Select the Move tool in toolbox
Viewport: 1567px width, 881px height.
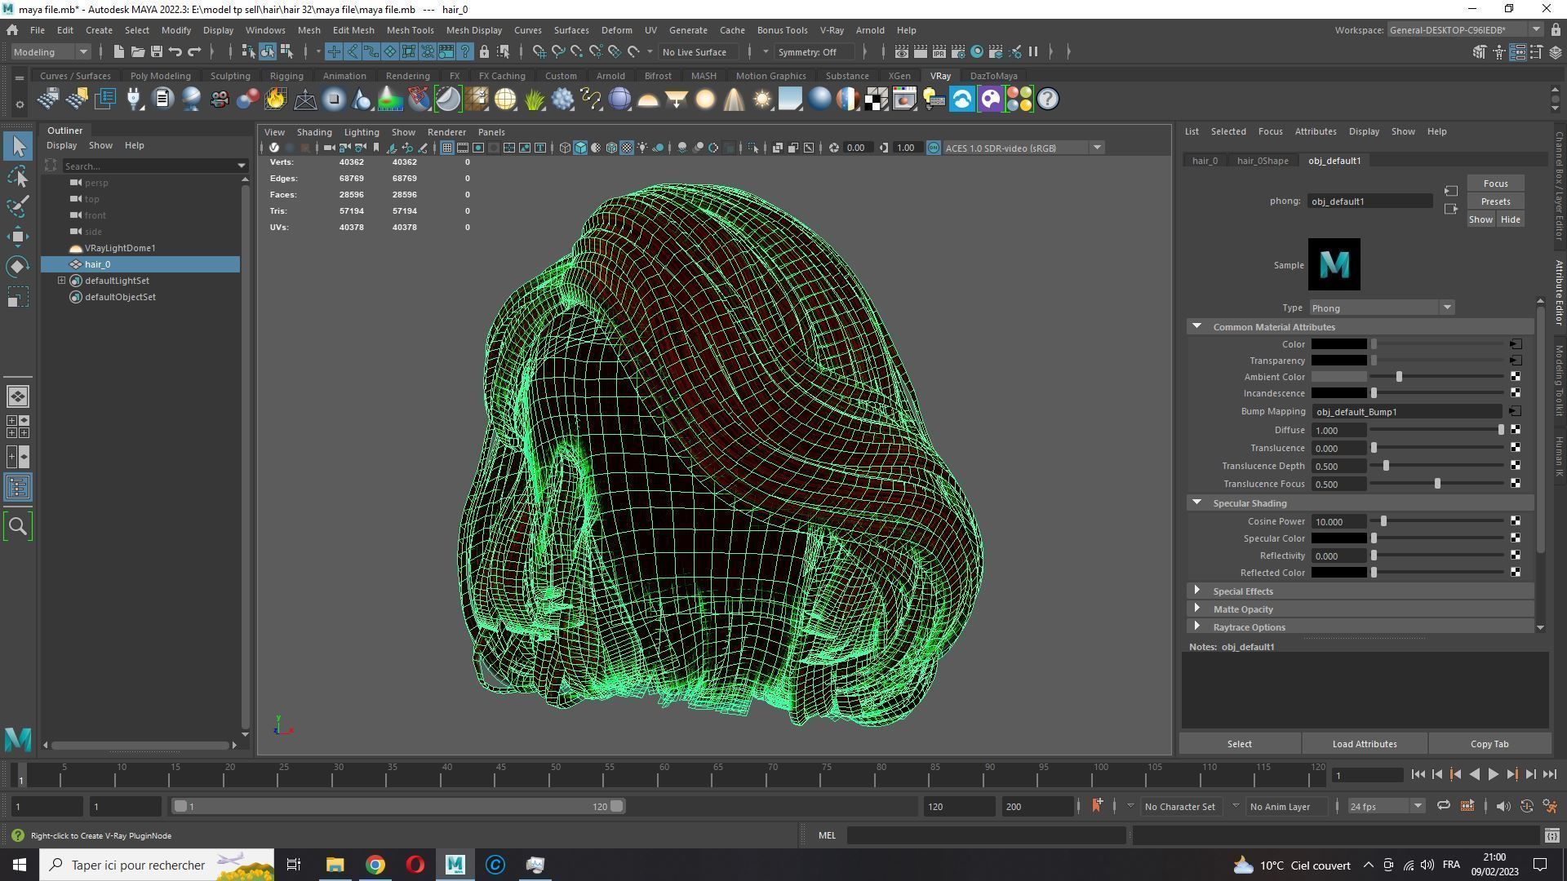[x=18, y=237]
